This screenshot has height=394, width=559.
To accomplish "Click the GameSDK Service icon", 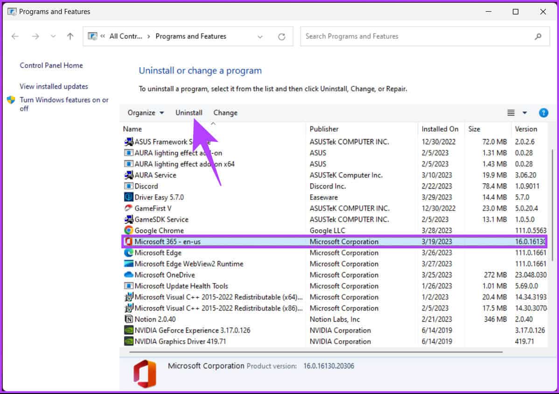I will pyautogui.click(x=129, y=219).
